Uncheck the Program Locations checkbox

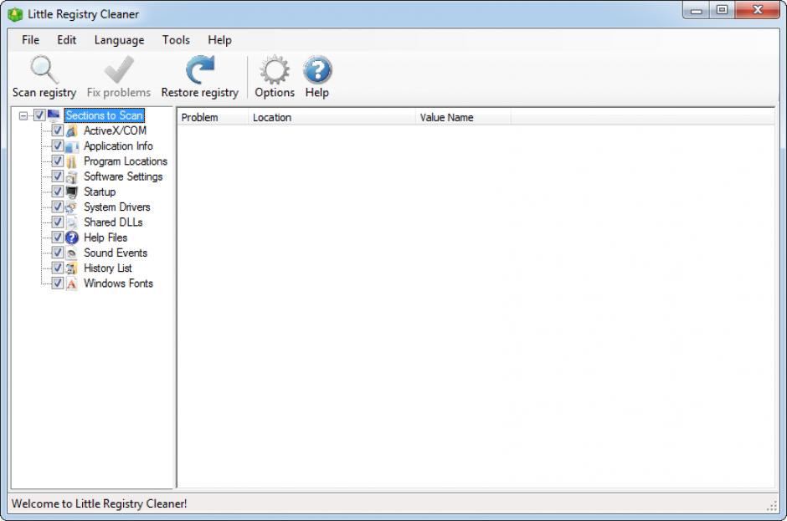point(57,161)
